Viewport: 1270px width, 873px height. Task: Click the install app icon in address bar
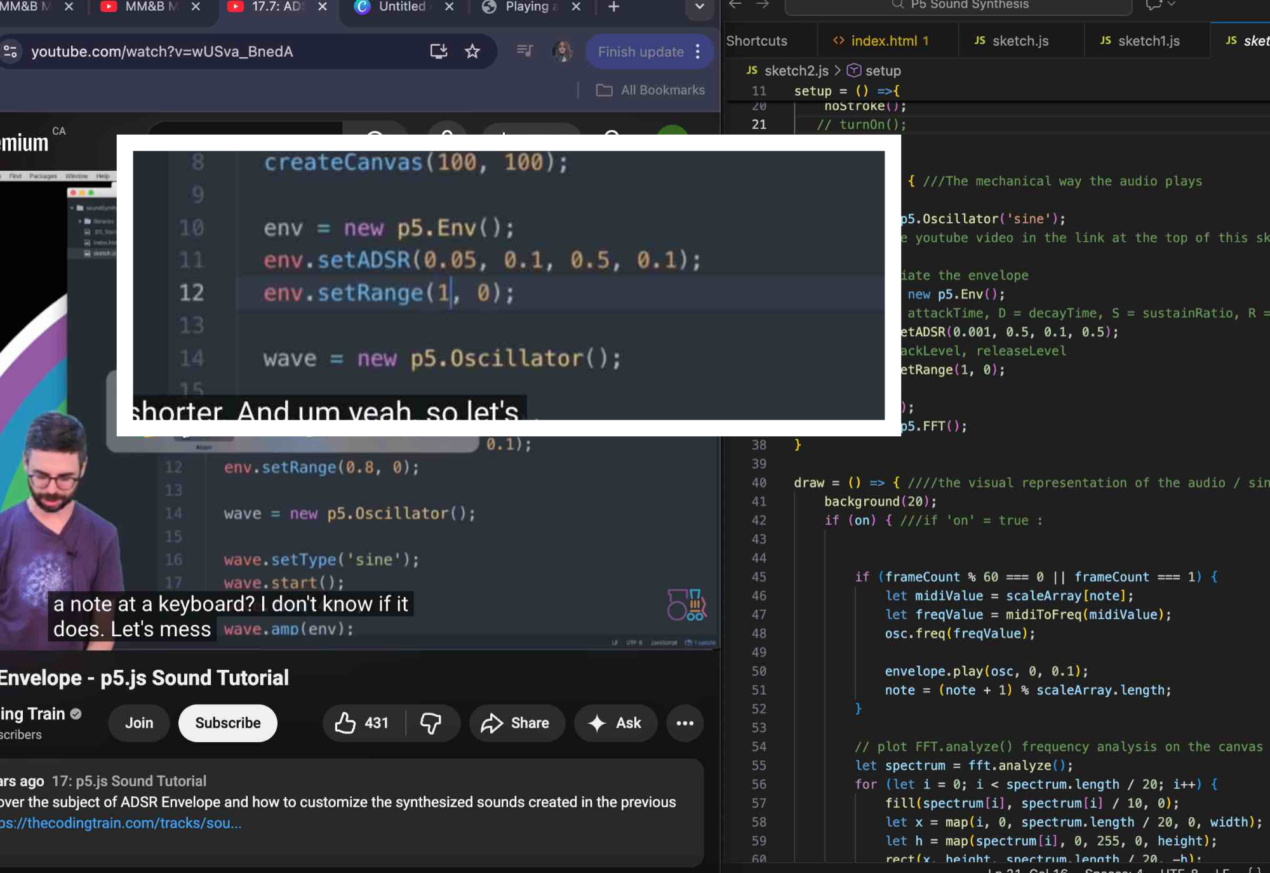tap(438, 51)
